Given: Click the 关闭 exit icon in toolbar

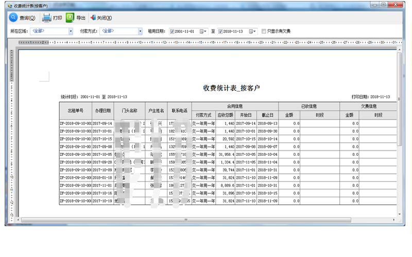Looking at the screenshot, I should coord(93,17).
